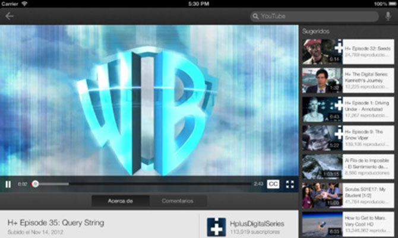Image resolution: width=398 pixels, height=238 pixels.
Task: Open How to Get to Mars title
Action: pos(365,221)
